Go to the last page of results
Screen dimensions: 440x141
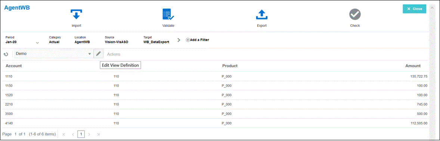coord(98,135)
